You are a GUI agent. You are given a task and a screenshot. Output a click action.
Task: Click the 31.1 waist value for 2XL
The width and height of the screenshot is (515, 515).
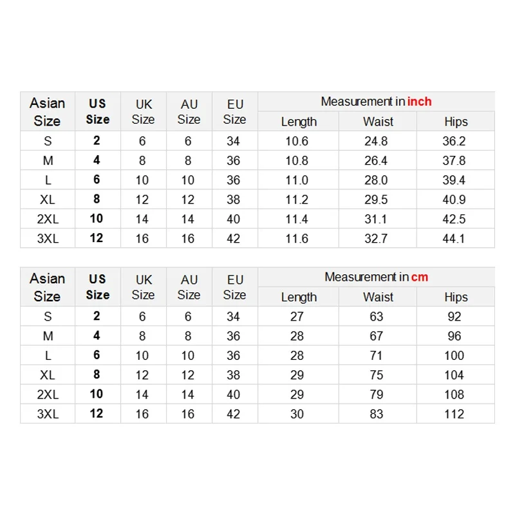[376, 220]
